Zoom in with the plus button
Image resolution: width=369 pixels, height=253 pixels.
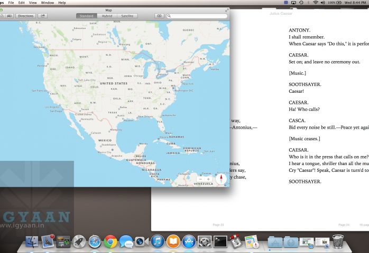tap(208, 179)
